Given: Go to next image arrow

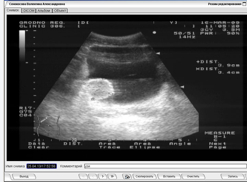Looking at the screenshot, I should tap(103, 176).
